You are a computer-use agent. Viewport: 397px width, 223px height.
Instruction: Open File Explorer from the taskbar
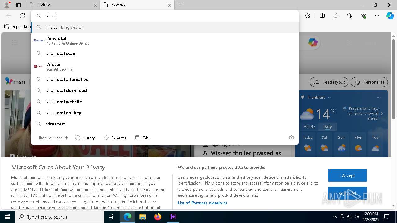tap(142, 217)
